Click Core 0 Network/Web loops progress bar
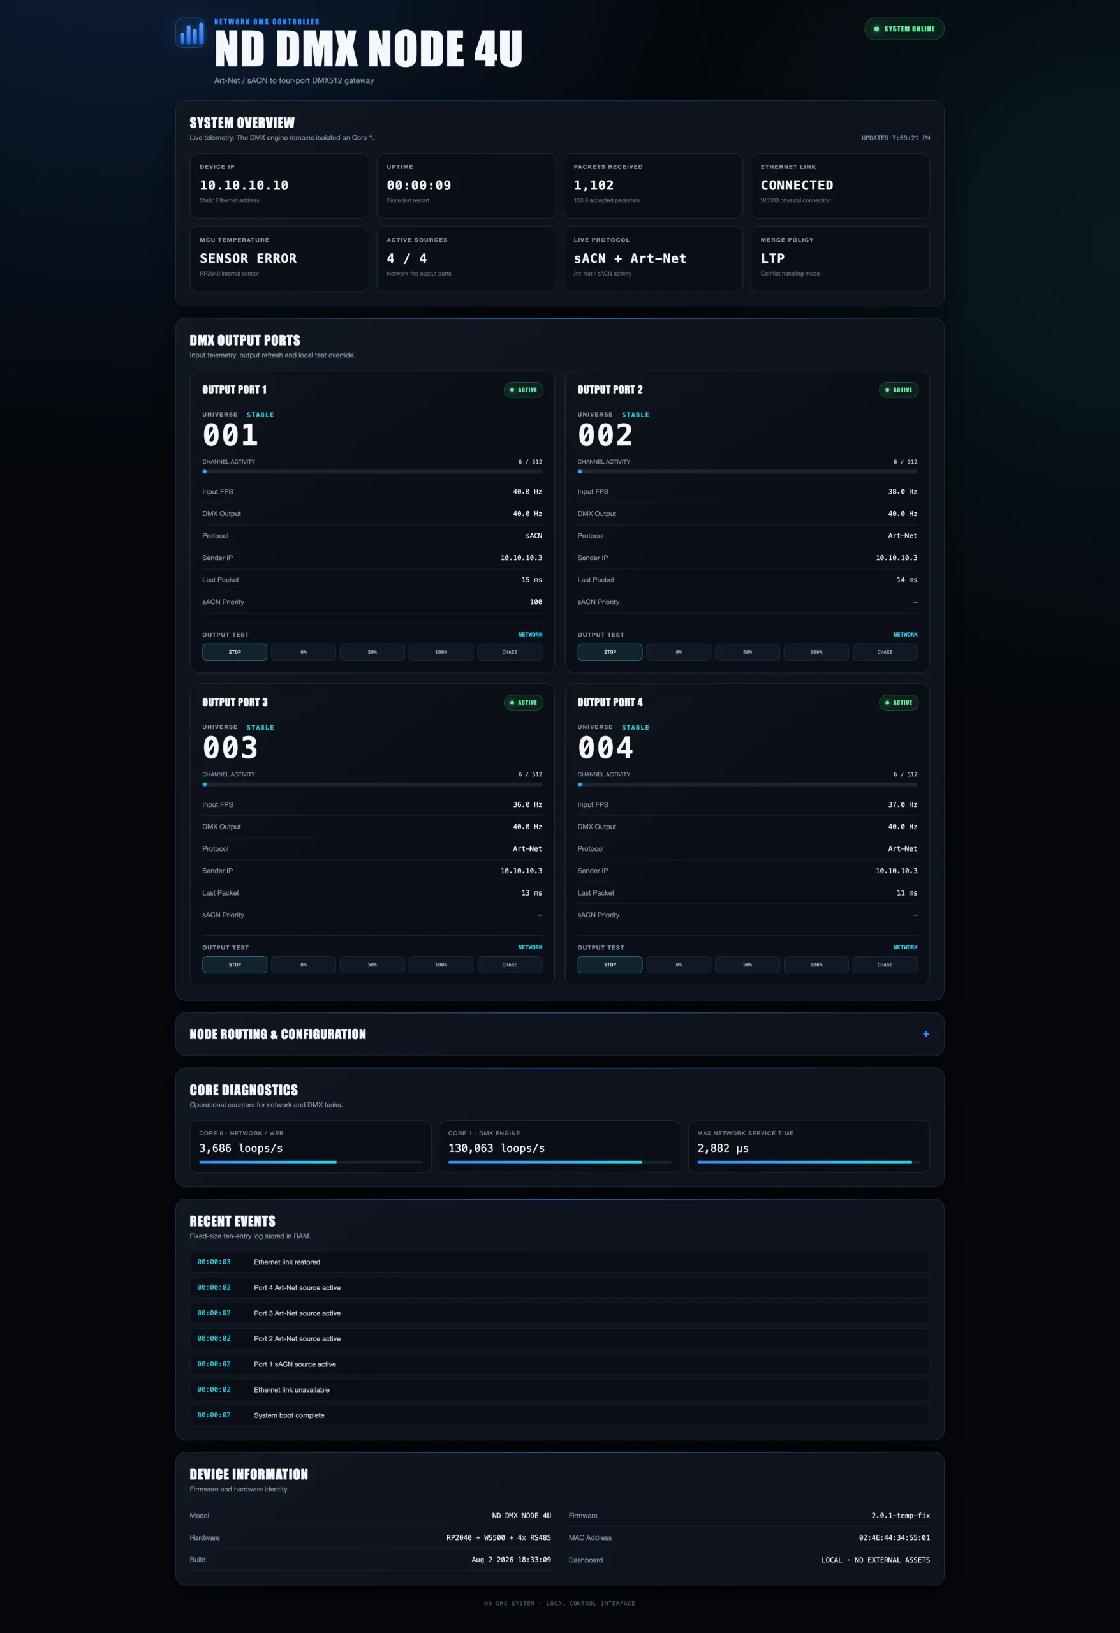Screen dimensions: 1120x1633 click(311, 1162)
